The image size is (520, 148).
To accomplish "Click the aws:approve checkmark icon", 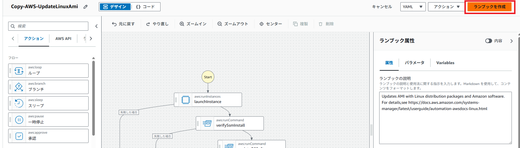I will tap(19, 136).
